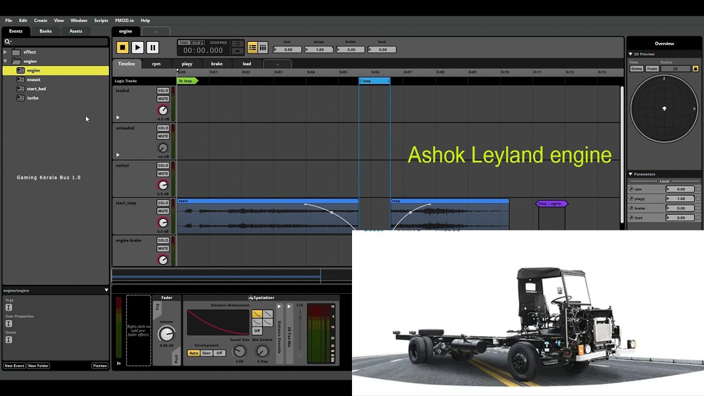Collapse the engine folder
Image resolution: width=704 pixels, height=396 pixels.
[x=5, y=61]
